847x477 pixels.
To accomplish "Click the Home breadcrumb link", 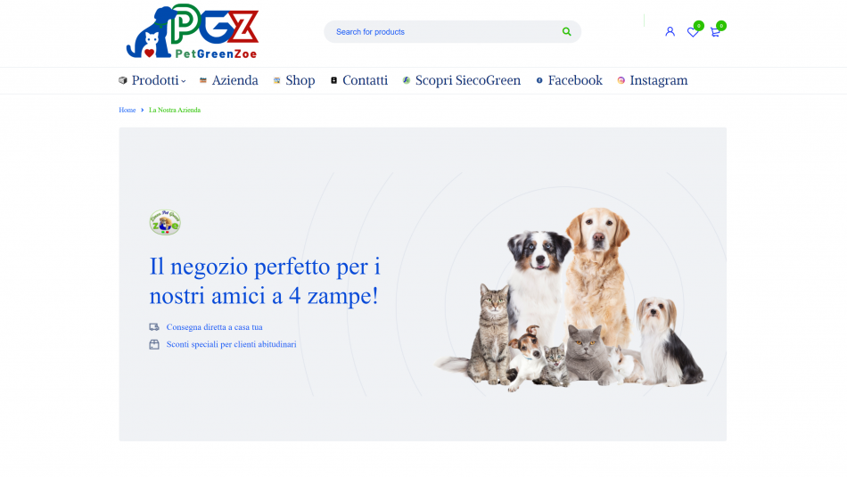I will (x=127, y=110).
